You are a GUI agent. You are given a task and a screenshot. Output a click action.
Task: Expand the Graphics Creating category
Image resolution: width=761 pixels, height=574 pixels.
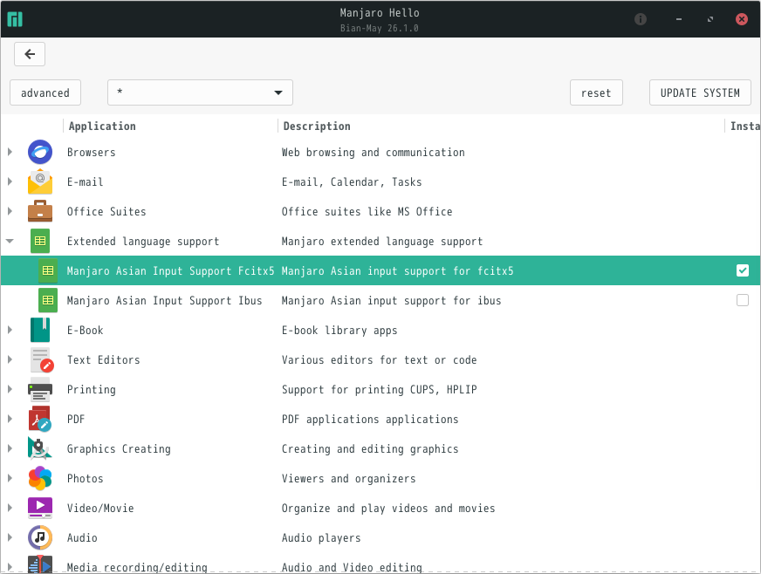click(x=10, y=448)
